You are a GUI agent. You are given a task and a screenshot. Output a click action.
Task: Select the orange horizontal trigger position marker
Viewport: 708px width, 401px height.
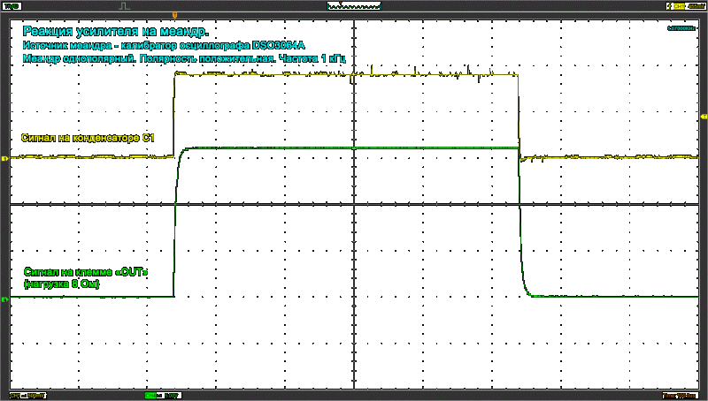pyautogui.click(x=174, y=16)
